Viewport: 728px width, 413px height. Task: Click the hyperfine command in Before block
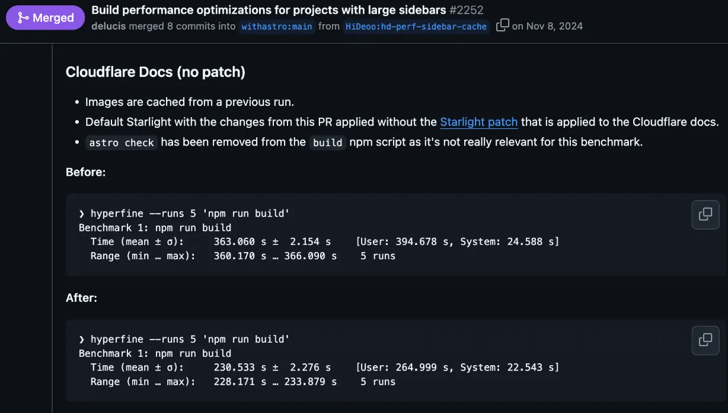coord(190,214)
